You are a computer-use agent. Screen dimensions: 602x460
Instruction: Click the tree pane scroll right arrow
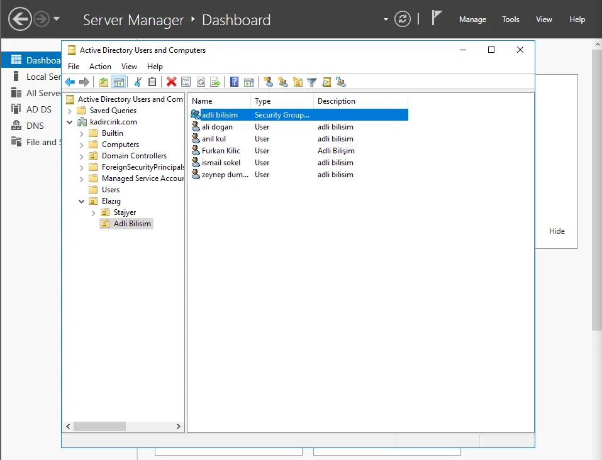click(x=179, y=426)
